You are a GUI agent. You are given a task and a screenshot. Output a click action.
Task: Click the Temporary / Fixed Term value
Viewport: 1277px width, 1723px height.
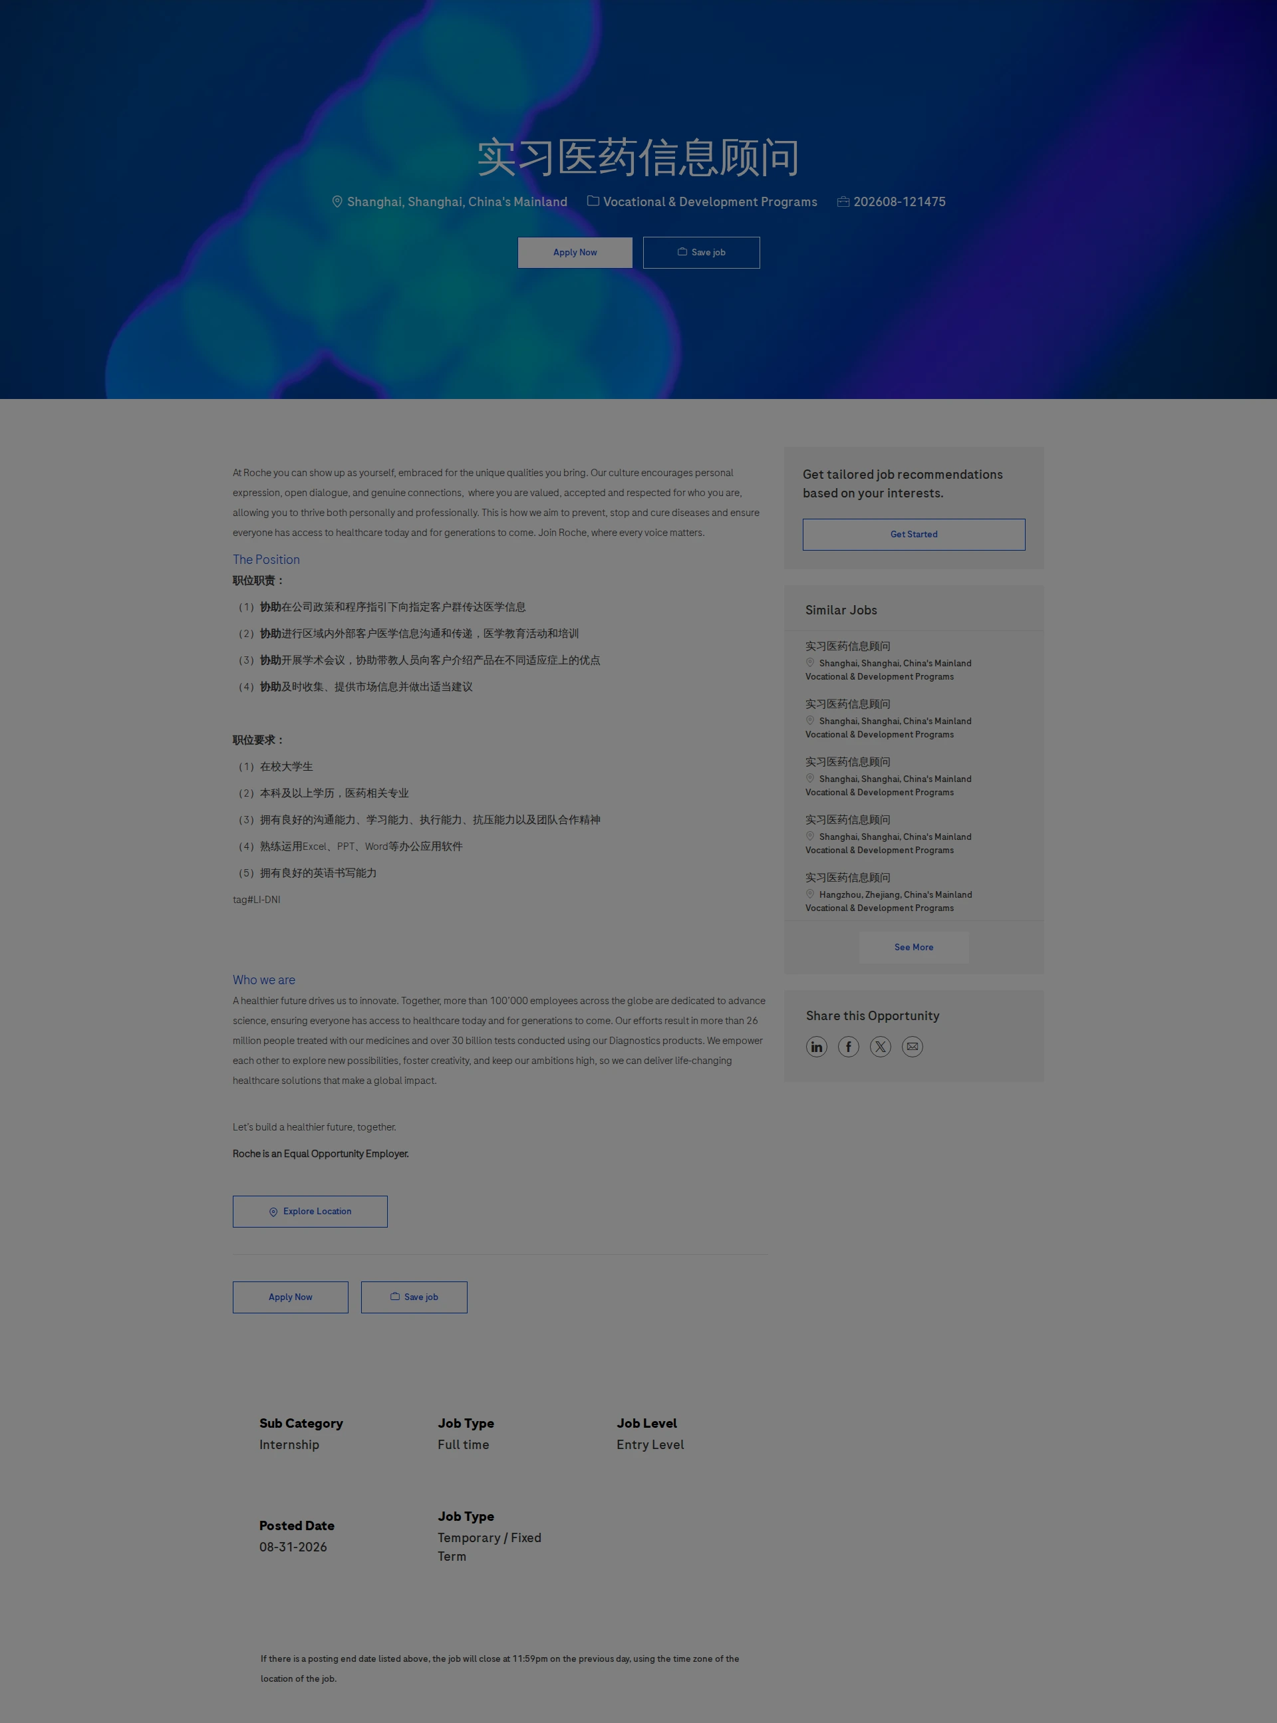coord(490,1547)
